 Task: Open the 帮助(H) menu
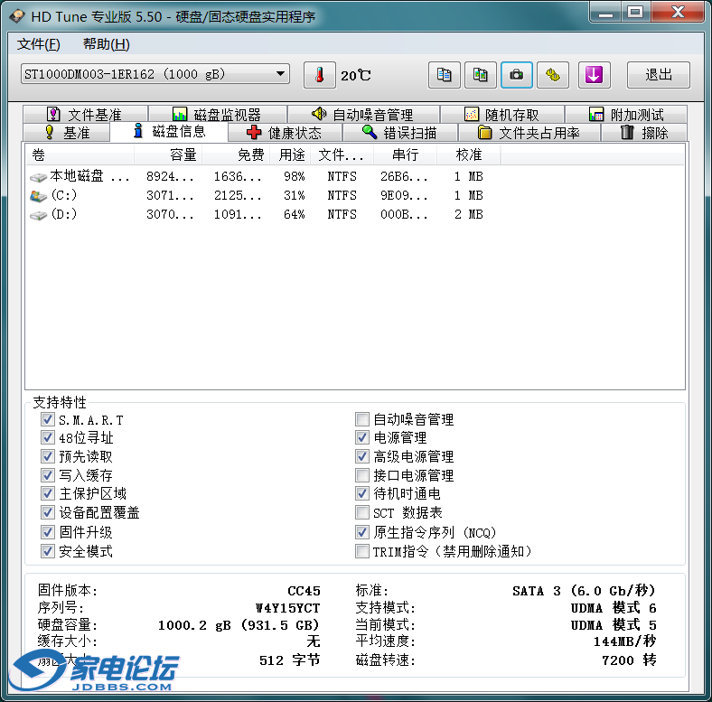[106, 44]
